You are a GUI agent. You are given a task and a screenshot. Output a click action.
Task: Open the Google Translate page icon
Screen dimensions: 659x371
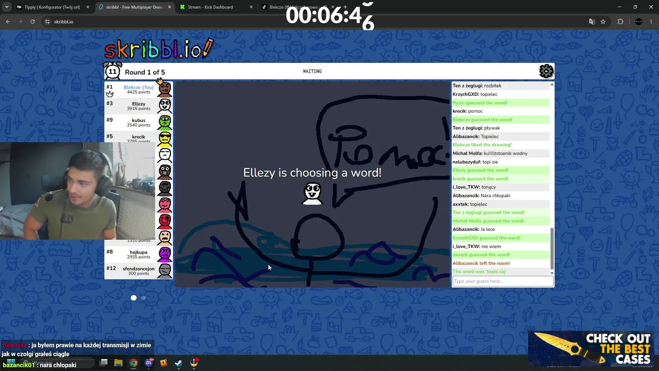pyautogui.click(x=592, y=22)
